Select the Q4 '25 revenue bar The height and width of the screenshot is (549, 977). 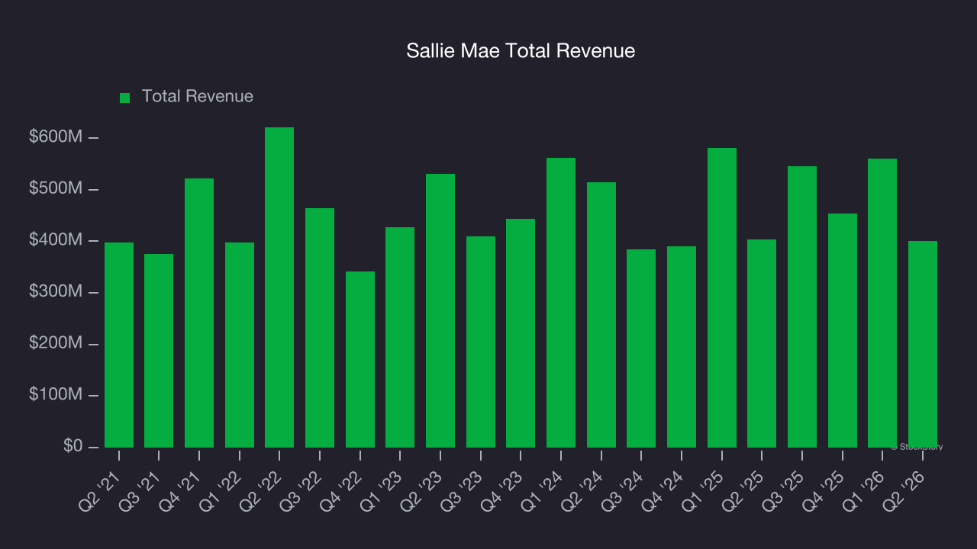tap(843, 330)
